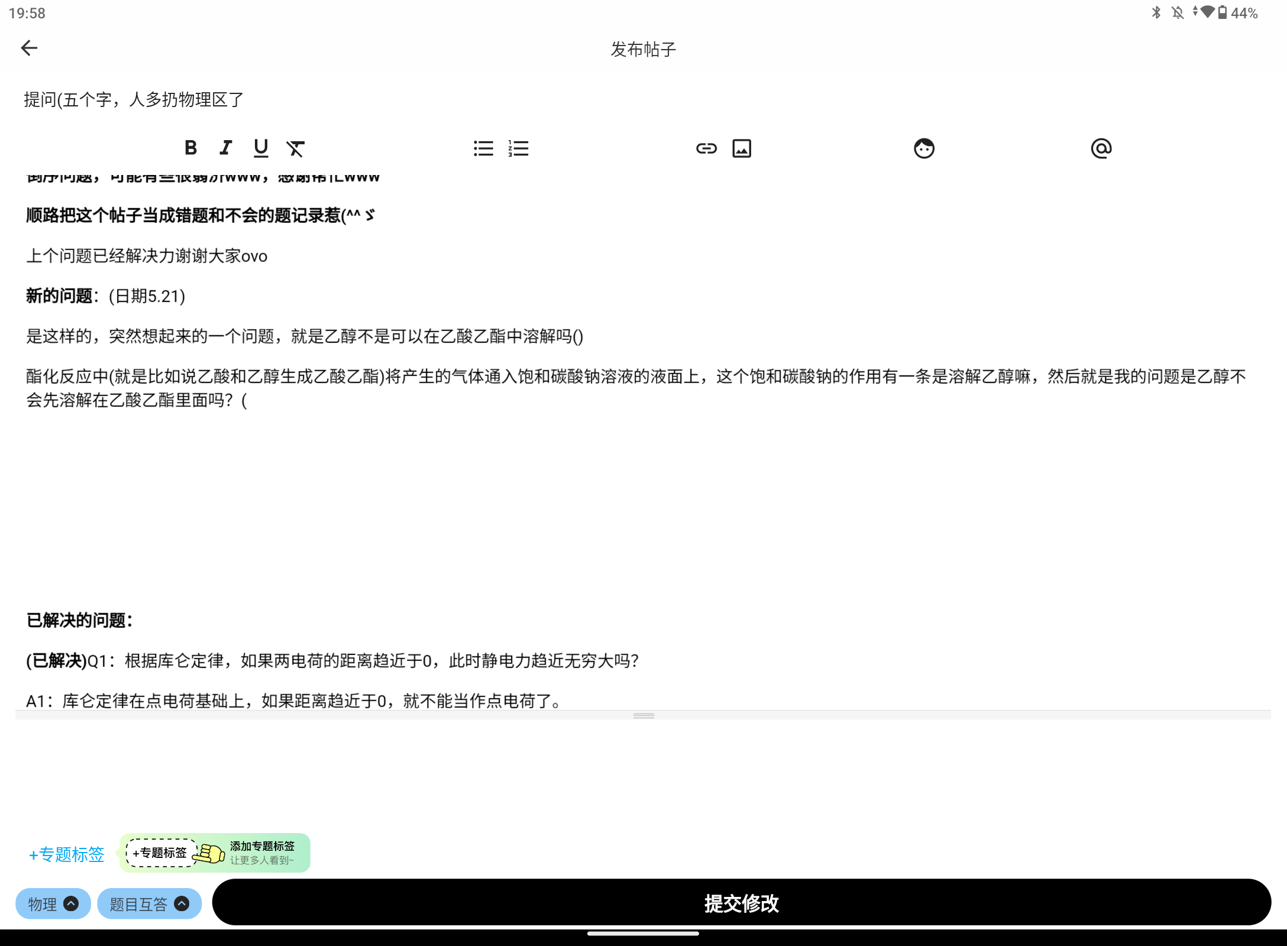Click the blue +专题标签 link

[67, 854]
